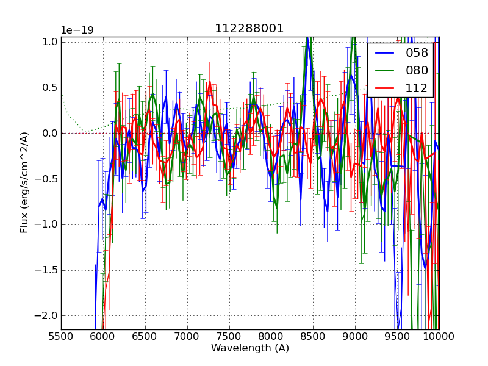Image resolution: width=488 pixels, height=366 pixels.
Task: Select the 112 legend label
Action: point(417,88)
